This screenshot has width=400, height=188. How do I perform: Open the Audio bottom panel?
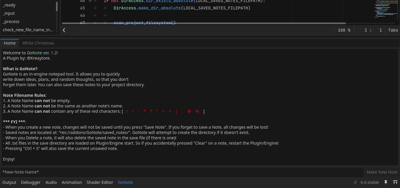tap(51, 182)
